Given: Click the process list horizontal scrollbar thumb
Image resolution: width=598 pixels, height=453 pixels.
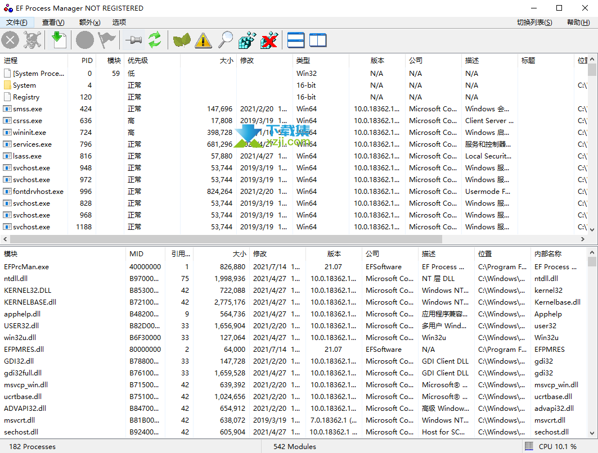Looking at the screenshot, I should pyautogui.click(x=226, y=239).
